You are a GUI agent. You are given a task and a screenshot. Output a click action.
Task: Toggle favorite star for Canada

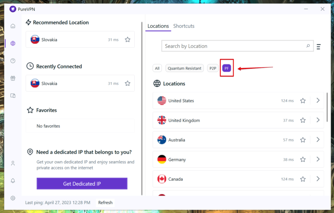coord(303,179)
